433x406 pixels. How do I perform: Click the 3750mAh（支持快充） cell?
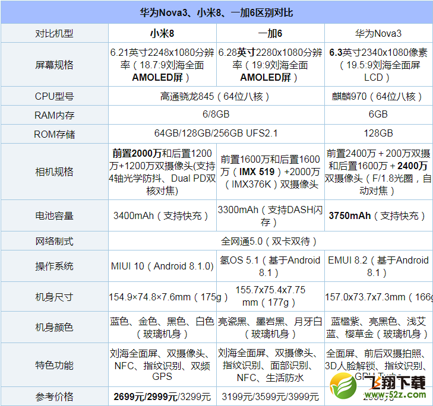coord(378,215)
